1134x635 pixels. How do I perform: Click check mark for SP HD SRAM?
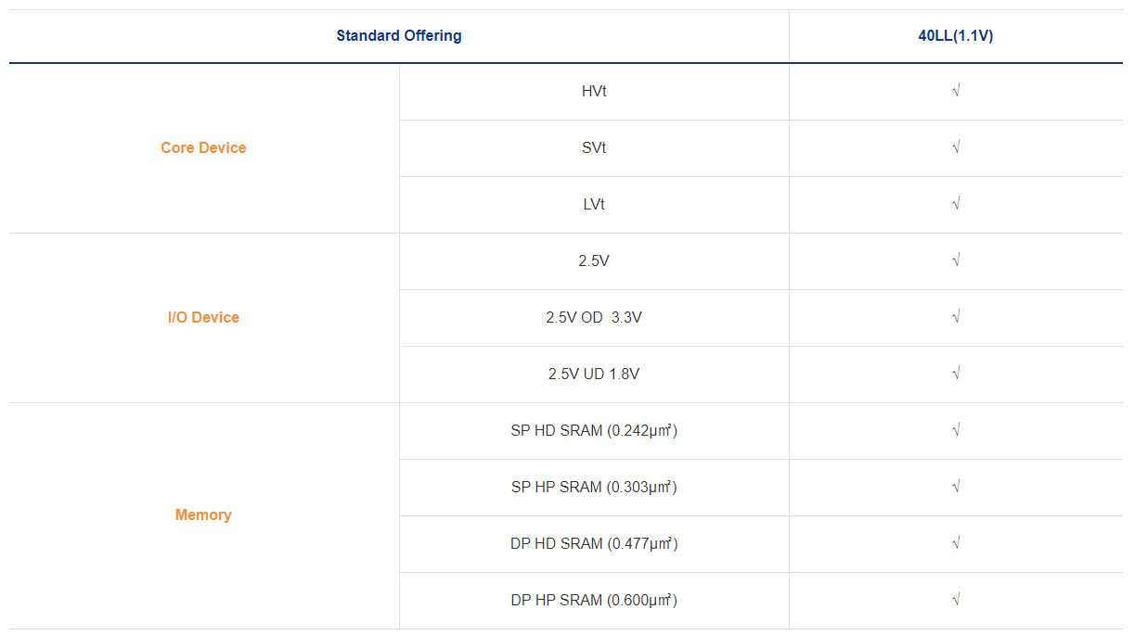[956, 430]
